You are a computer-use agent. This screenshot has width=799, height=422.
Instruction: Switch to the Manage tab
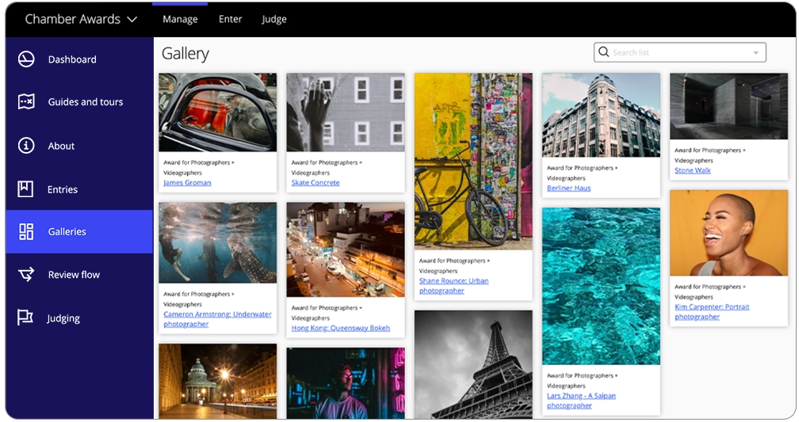tap(180, 19)
